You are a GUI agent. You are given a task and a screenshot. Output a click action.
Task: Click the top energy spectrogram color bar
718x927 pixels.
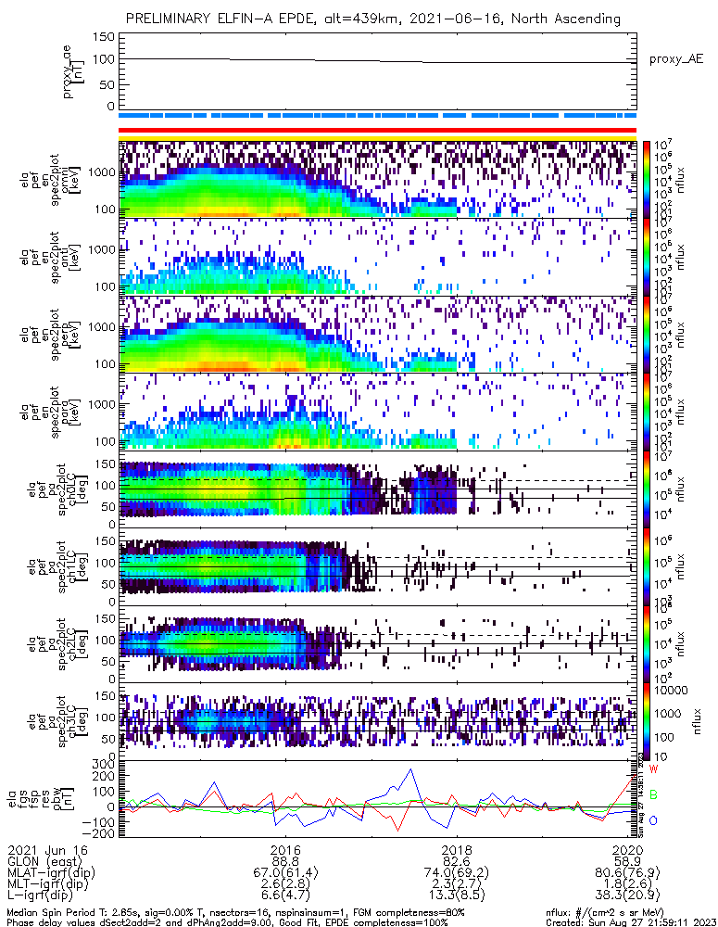pyautogui.click(x=646, y=180)
